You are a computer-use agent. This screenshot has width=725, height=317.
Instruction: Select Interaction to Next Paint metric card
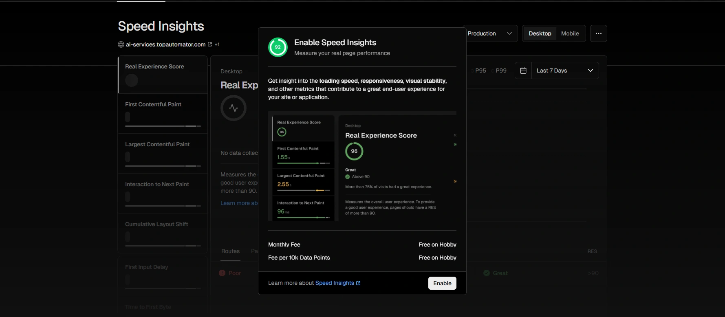pyautogui.click(x=163, y=194)
